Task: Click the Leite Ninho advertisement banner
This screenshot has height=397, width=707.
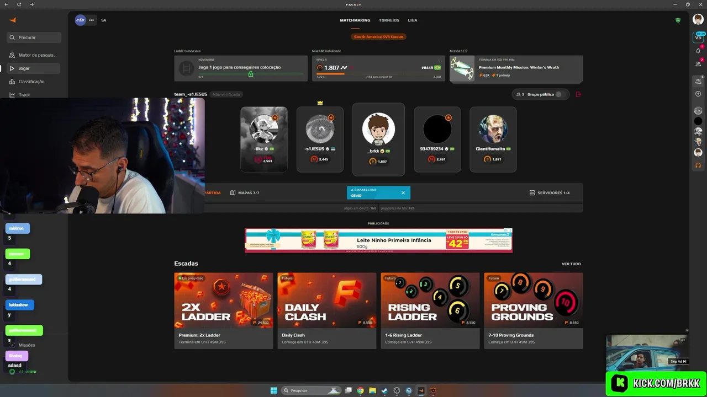Action: click(378, 240)
